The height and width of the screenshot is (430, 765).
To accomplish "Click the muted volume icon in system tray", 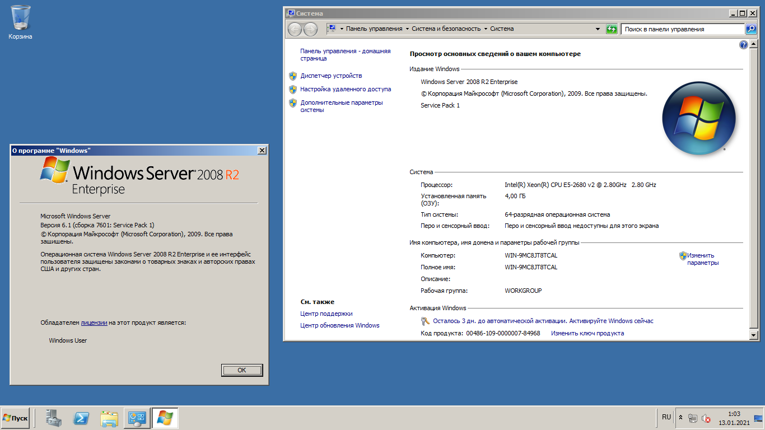I will pos(705,417).
